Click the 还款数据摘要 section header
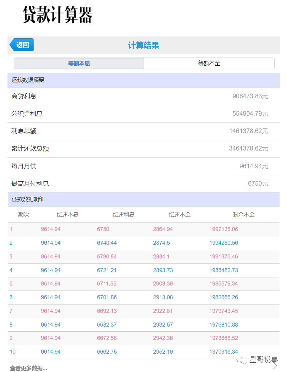 pyautogui.click(x=28, y=80)
